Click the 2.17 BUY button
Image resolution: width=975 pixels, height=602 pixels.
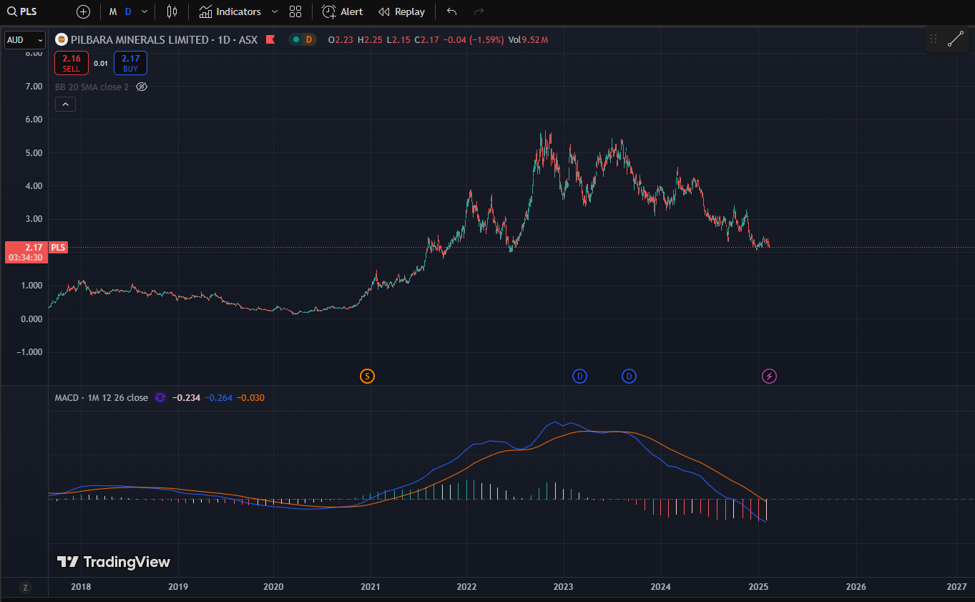(x=130, y=64)
